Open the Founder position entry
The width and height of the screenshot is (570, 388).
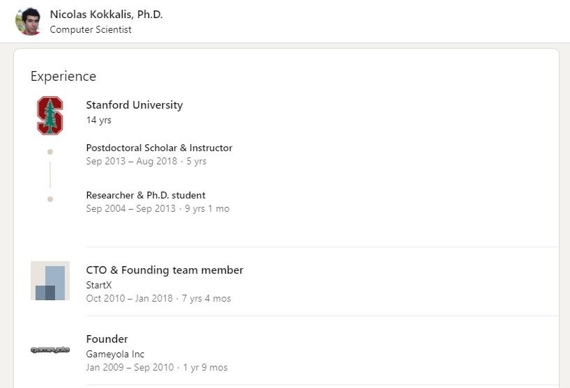click(x=107, y=339)
